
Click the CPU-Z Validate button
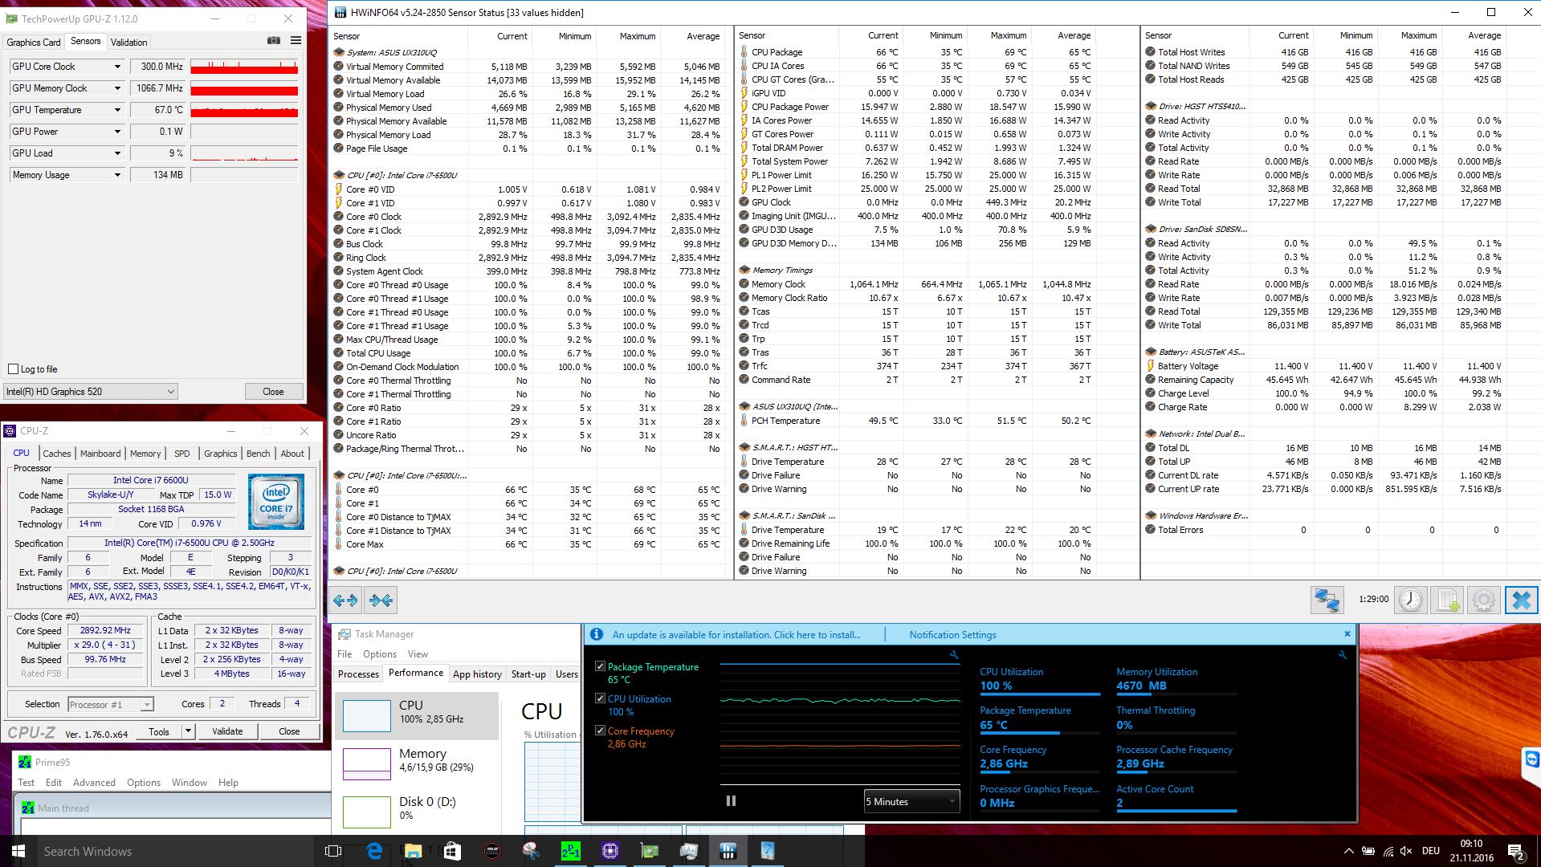pyautogui.click(x=227, y=731)
